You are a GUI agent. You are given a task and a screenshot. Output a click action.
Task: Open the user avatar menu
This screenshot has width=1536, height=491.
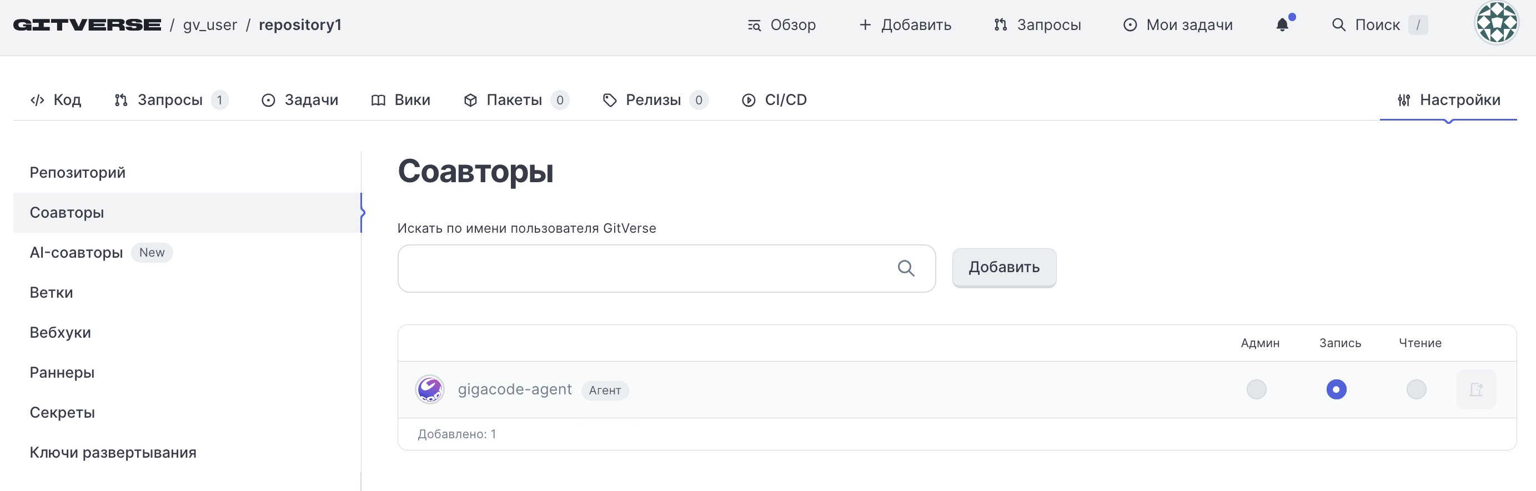(1497, 24)
